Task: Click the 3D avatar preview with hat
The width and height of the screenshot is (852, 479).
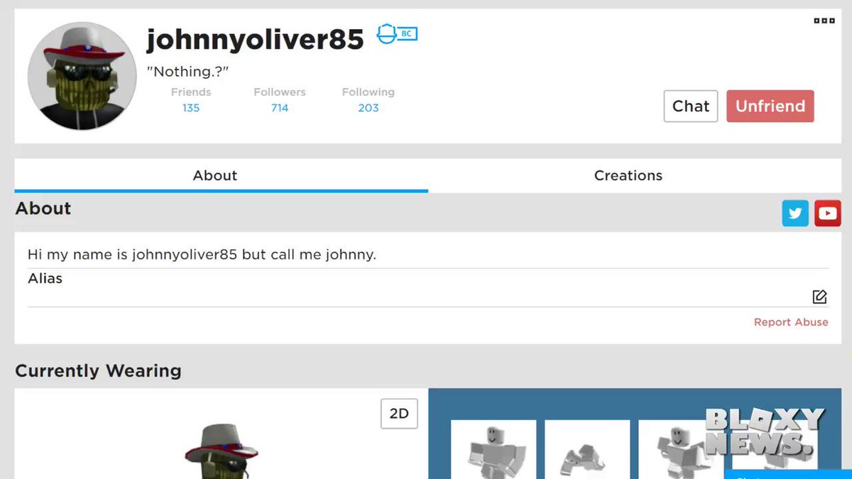Action: pyautogui.click(x=222, y=451)
